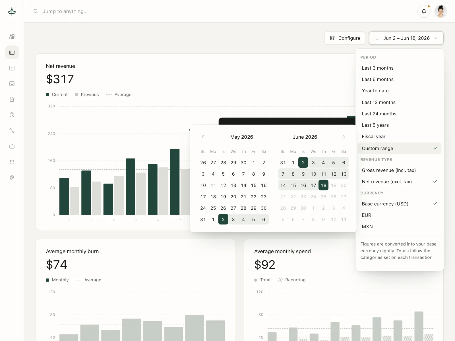This screenshot has width=455, height=341.
Task: Select May 15 in the May 2026 calendar
Action: click(254, 185)
